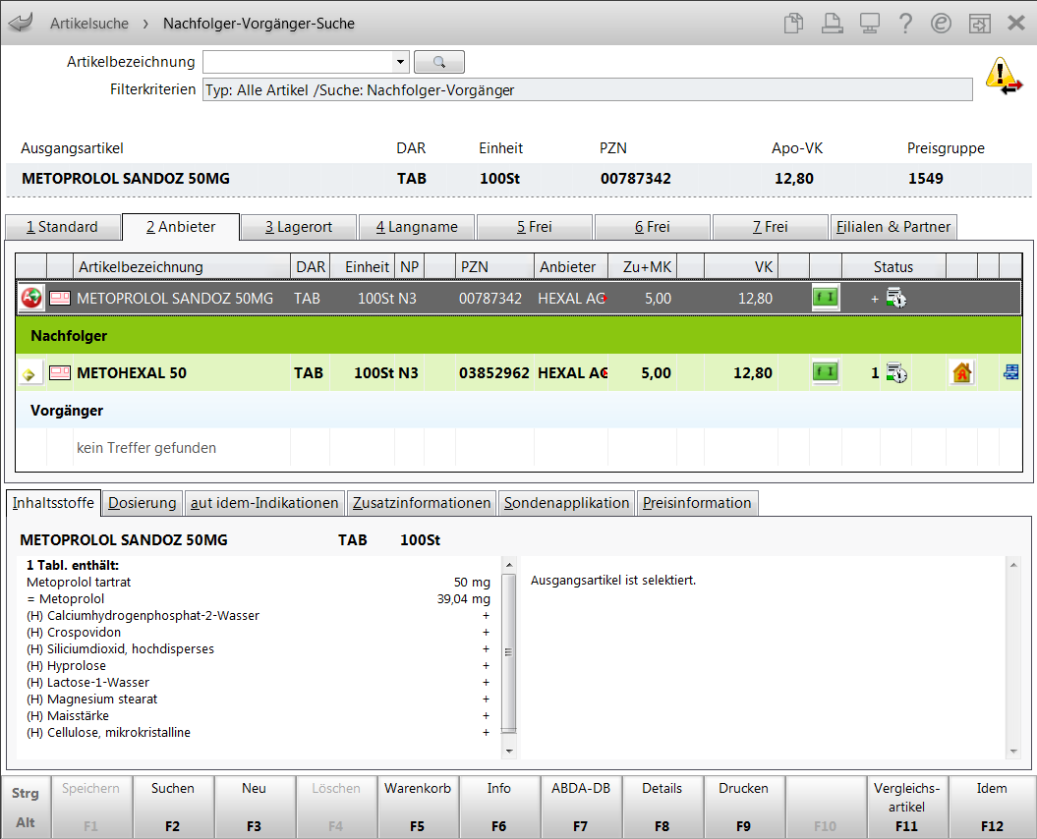Click the clock icon on METOHEXAL 50 row
This screenshot has height=839, width=1037.
click(x=896, y=373)
